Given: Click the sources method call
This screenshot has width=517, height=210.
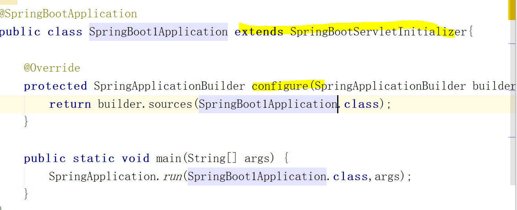Looking at the screenshot, I should click(170, 104).
